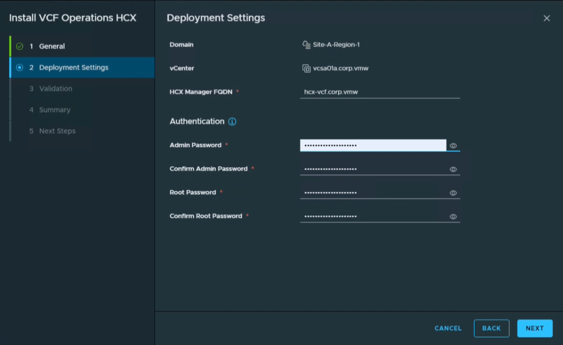Click the Domain Site-A-Region-1 icon
563x345 pixels.
[307, 45]
